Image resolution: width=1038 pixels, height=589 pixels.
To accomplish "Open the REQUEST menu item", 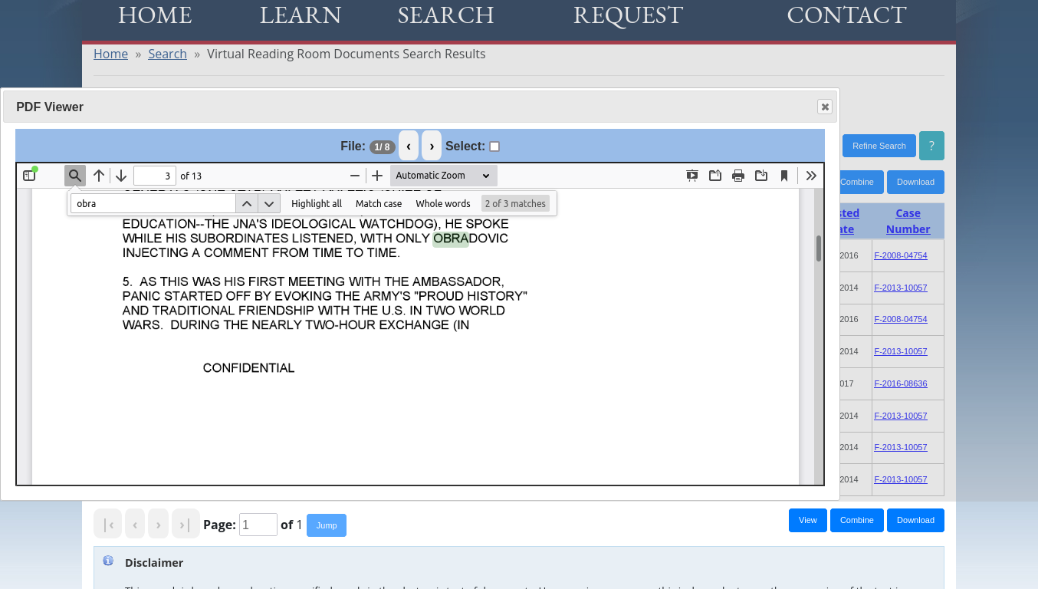I will 628,15.
